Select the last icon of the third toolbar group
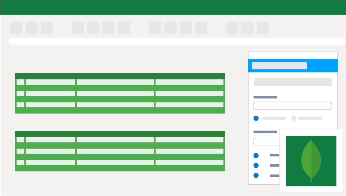Viewport: 346px width, 196px height. pyautogui.click(x=201, y=27)
